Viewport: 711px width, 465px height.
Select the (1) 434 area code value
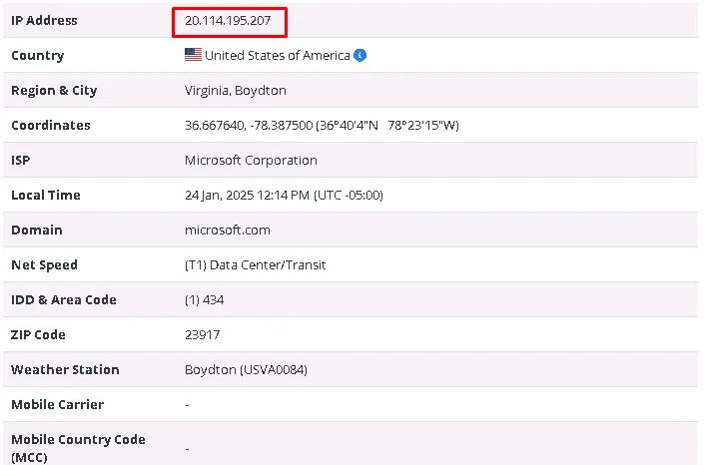pyautogui.click(x=207, y=299)
